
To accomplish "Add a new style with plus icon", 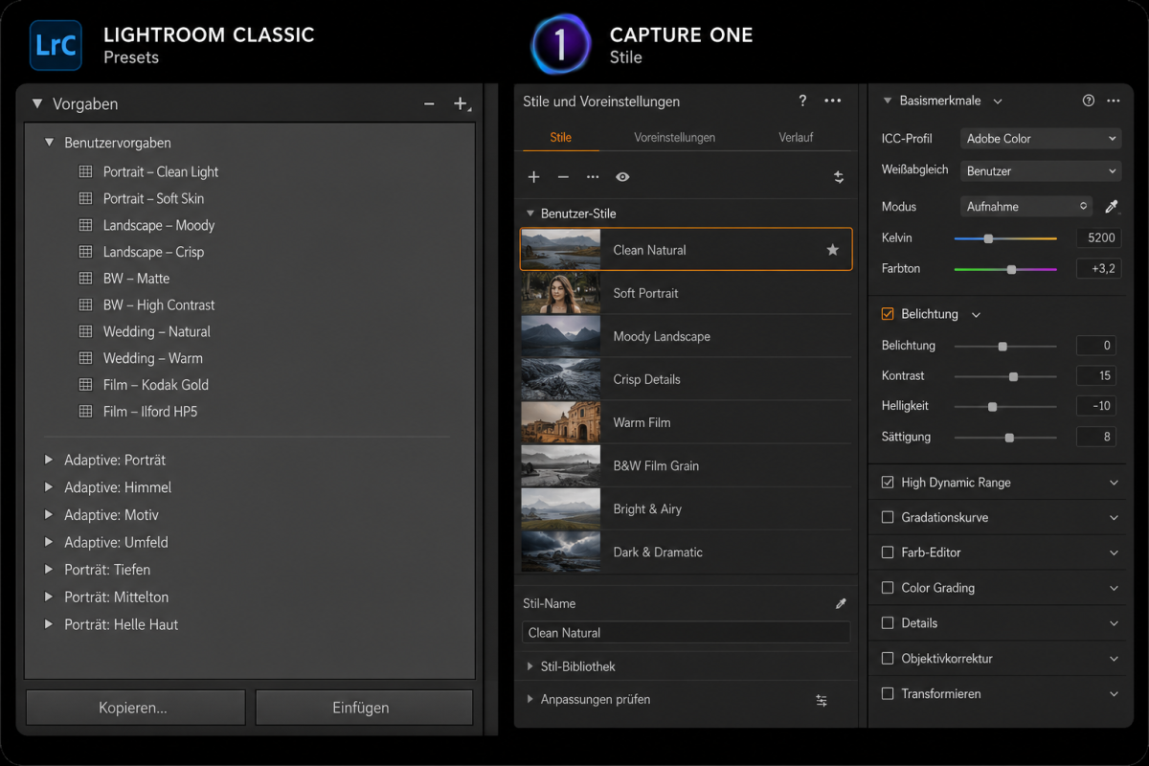I will pyautogui.click(x=534, y=177).
